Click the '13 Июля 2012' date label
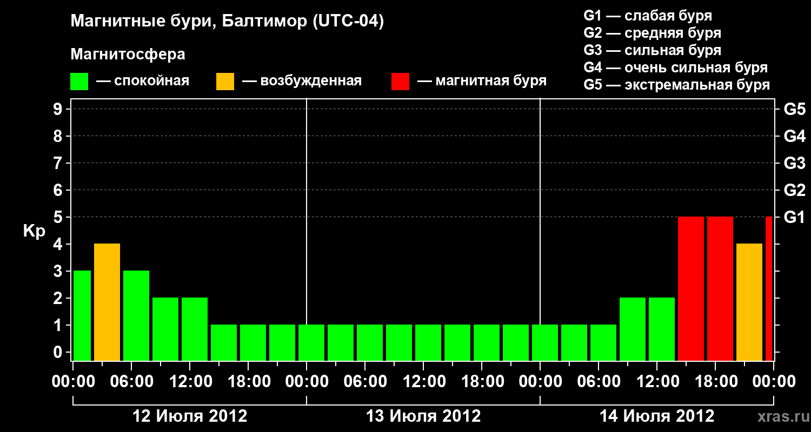The height and width of the screenshot is (432, 811). coord(423,416)
